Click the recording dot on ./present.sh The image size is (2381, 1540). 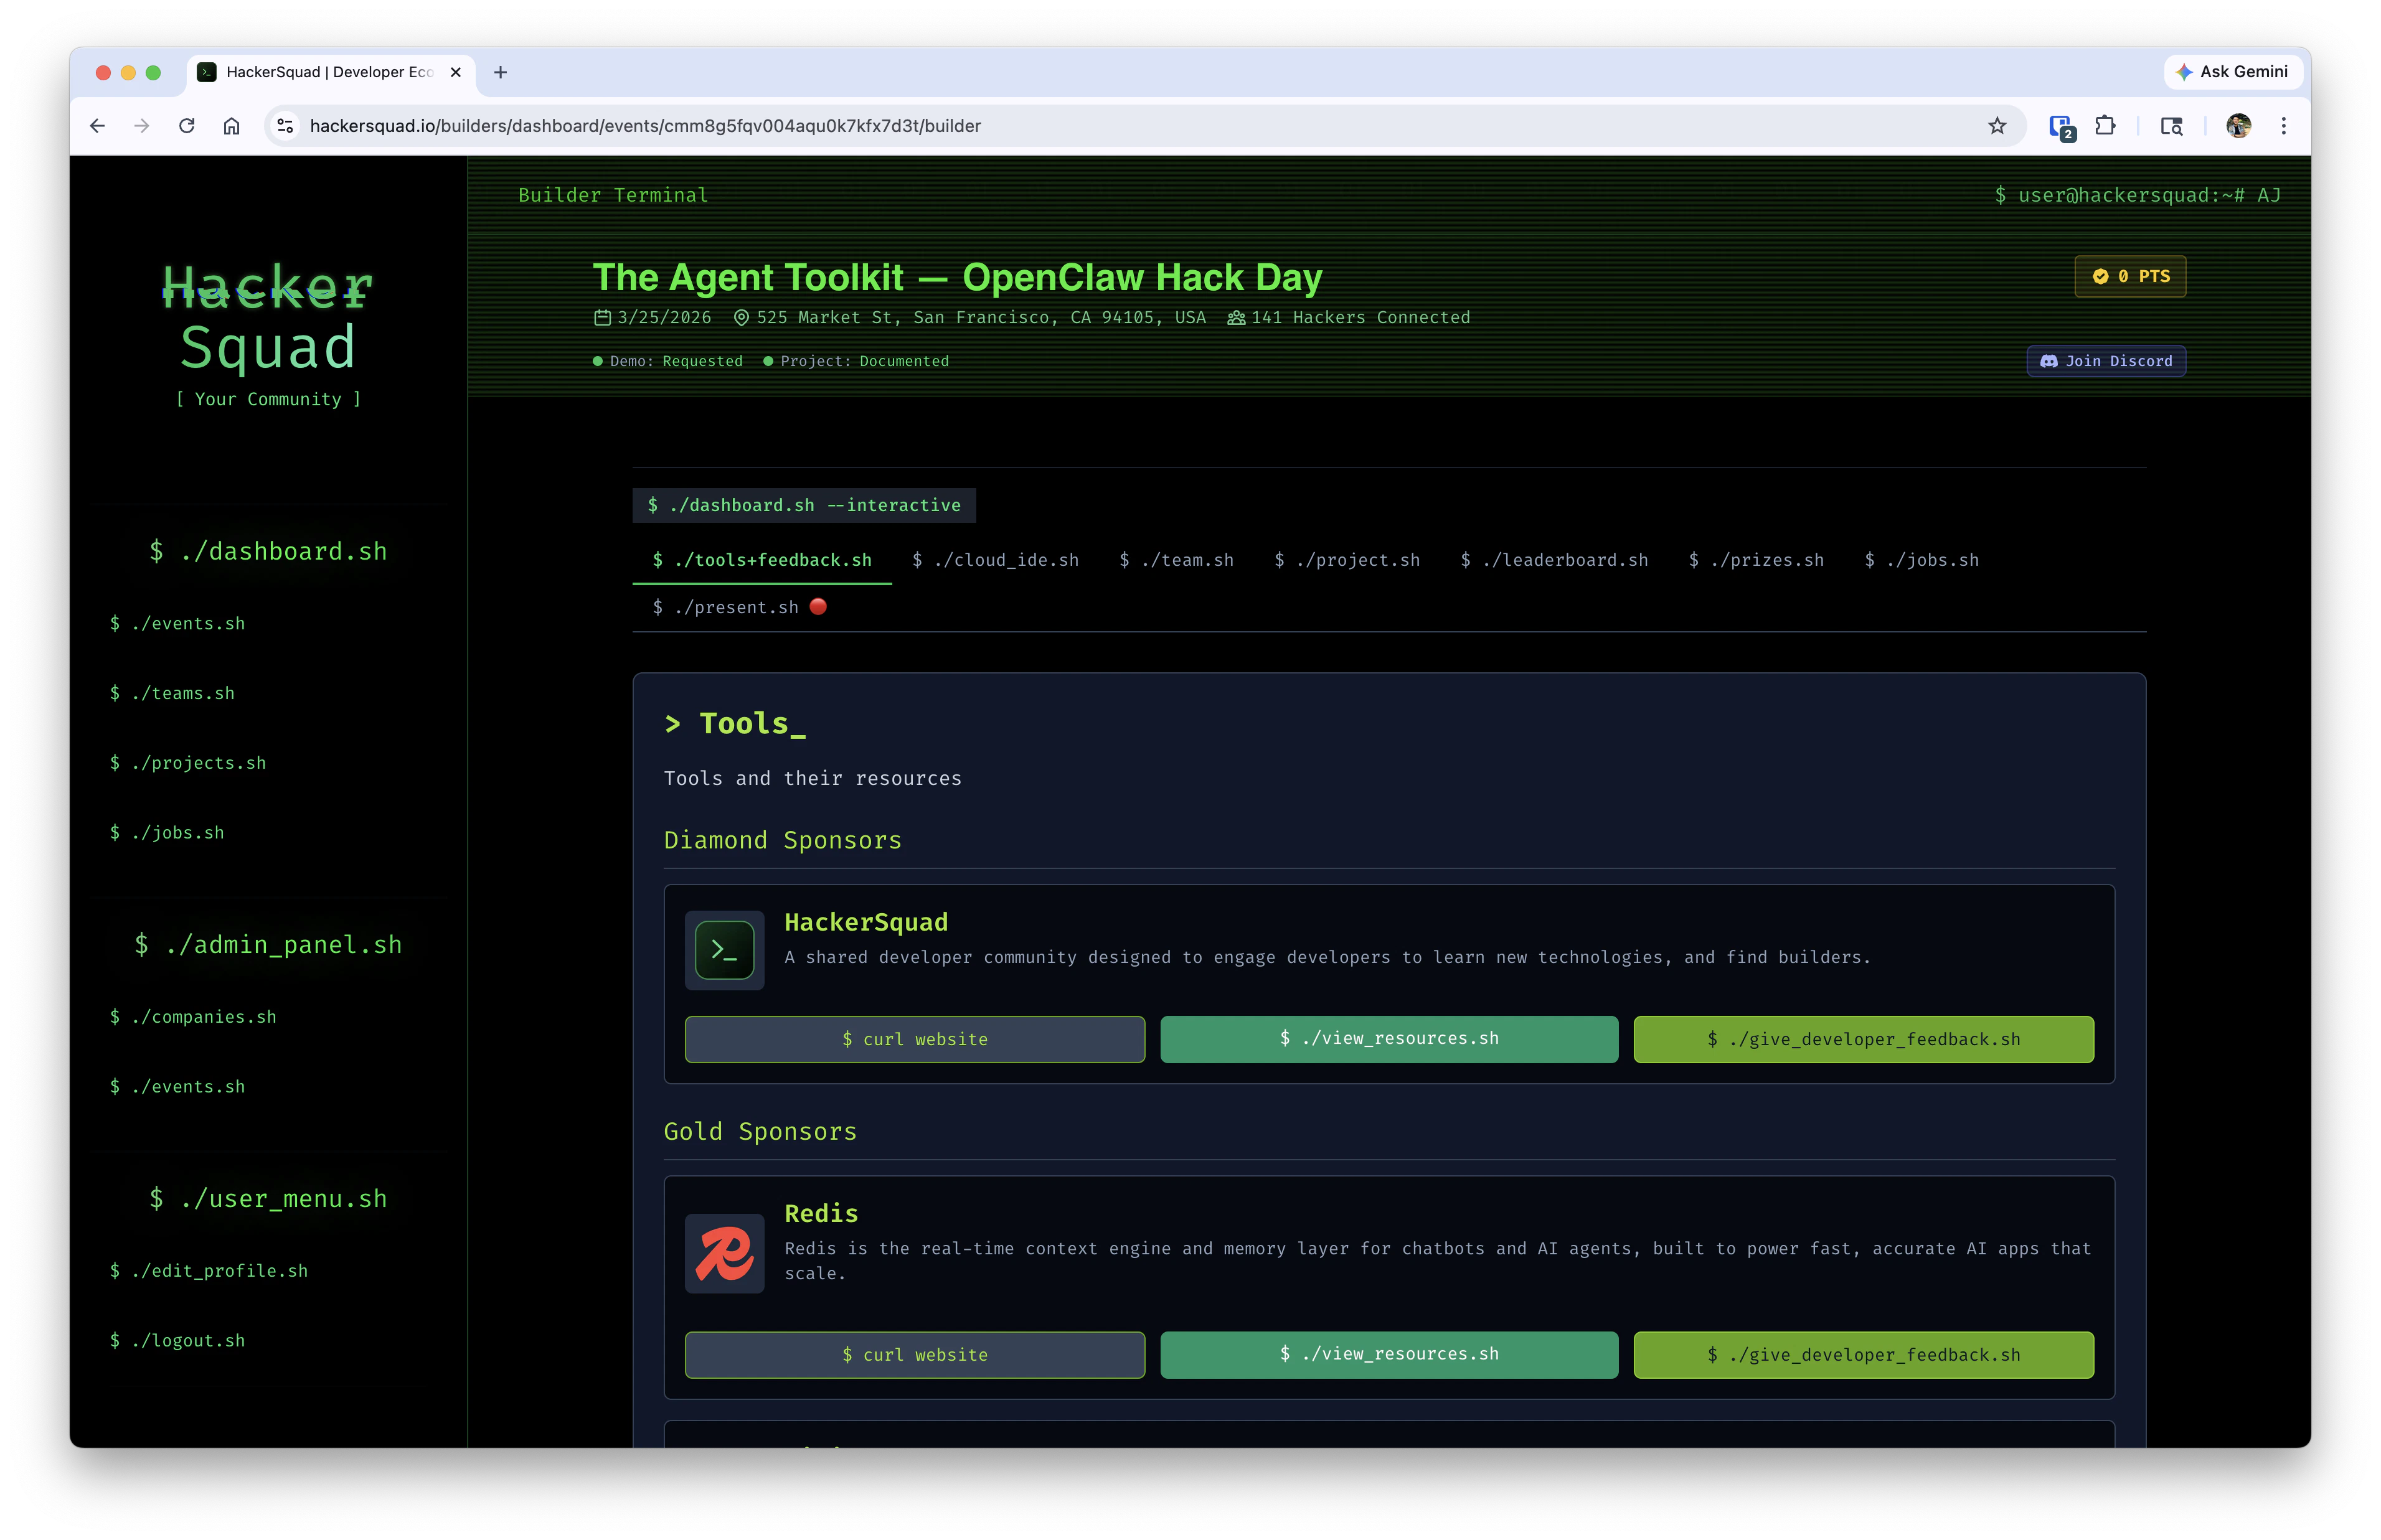click(819, 606)
